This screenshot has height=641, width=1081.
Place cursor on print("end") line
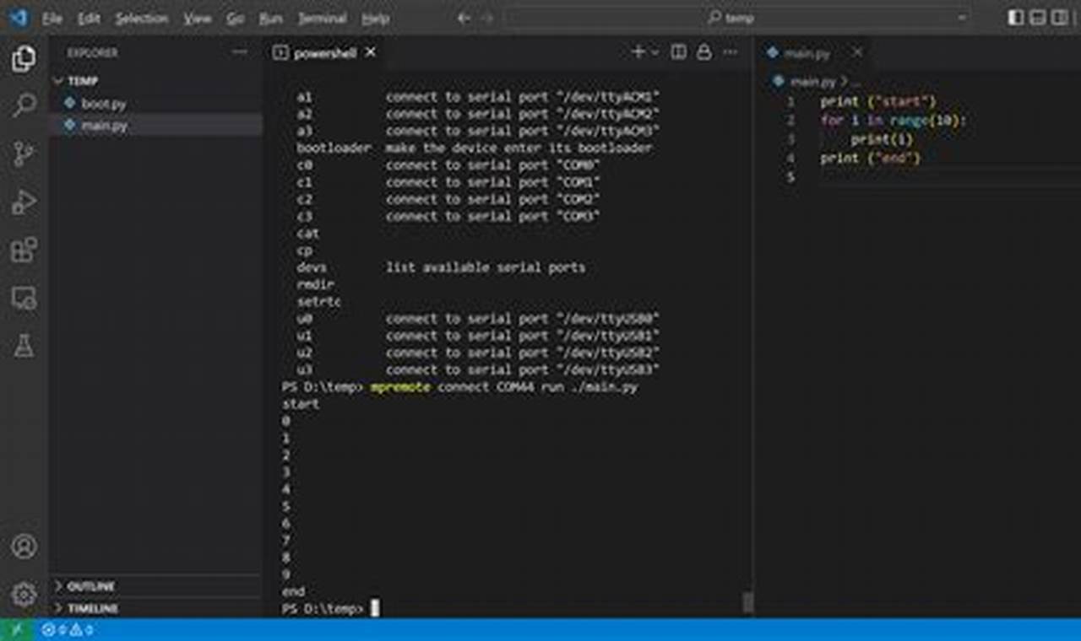870,158
